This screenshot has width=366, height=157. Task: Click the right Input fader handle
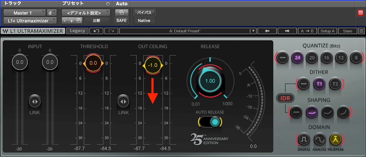tap(50, 62)
